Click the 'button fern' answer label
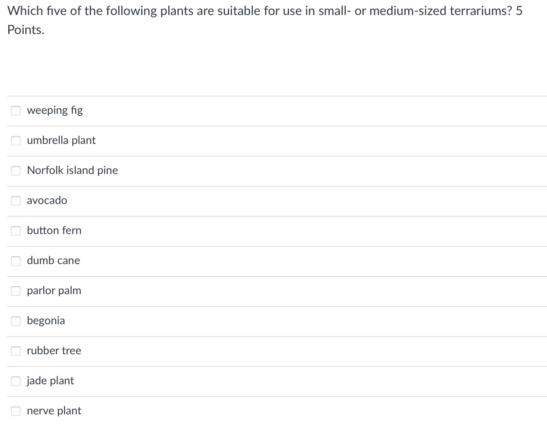Image resolution: width=547 pixels, height=427 pixels. tap(54, 230)
